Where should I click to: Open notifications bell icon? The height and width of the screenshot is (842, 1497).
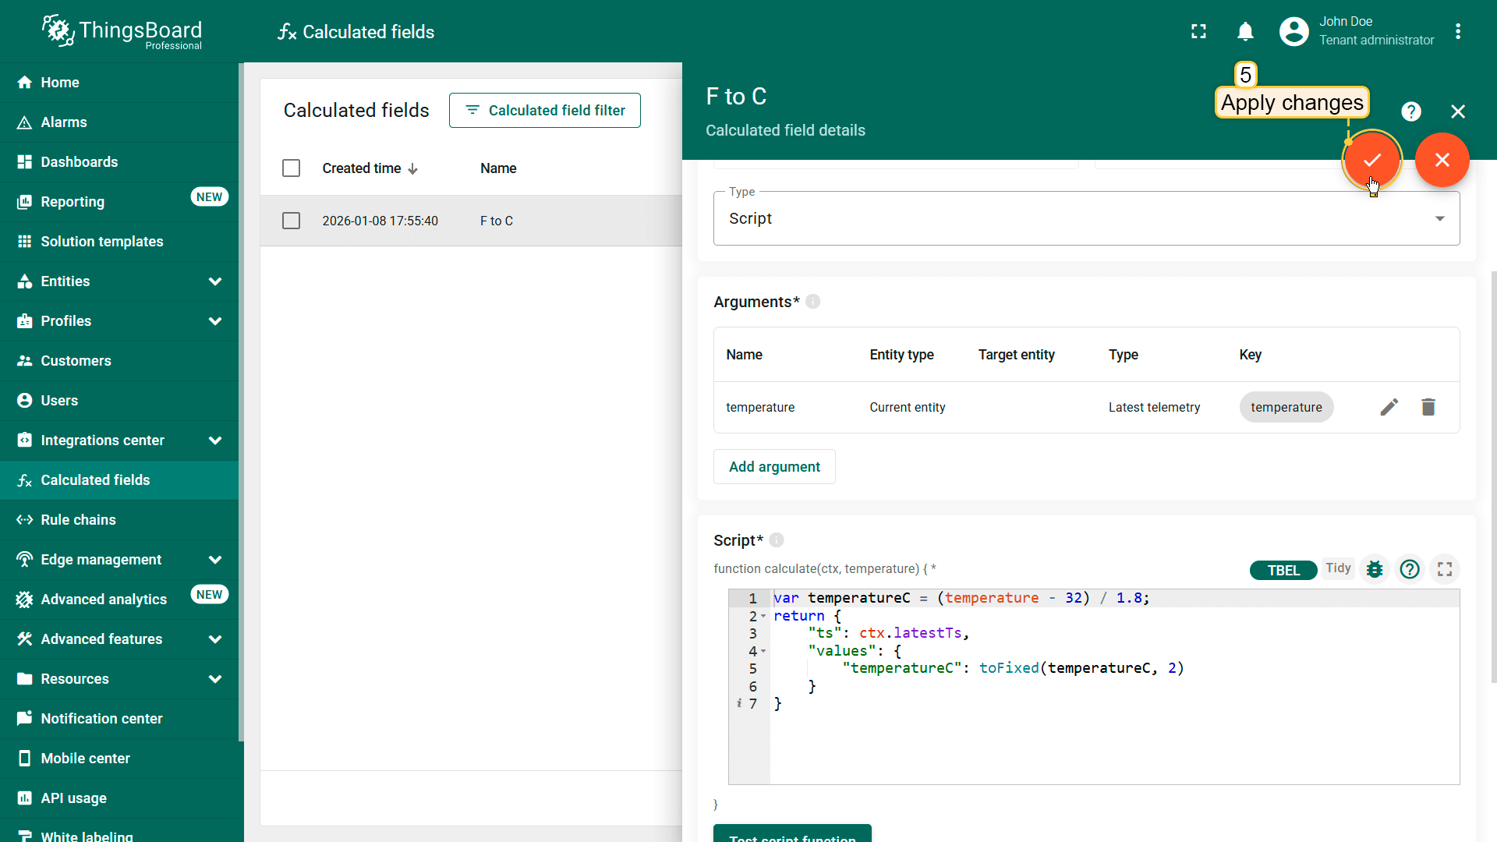click(1245, 31)
